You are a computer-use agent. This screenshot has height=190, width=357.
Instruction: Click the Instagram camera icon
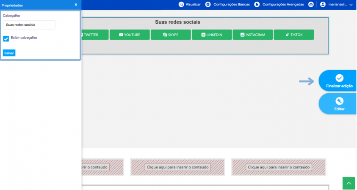click(243, 35)
